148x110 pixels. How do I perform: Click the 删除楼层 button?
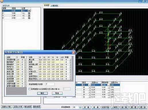(x=37, y=107)
